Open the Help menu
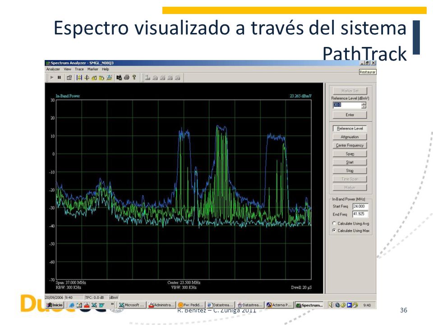Screen dimensions: 433x325 [106, 69]
